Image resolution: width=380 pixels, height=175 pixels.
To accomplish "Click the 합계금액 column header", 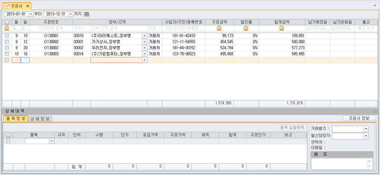I will tap(282, 22).
